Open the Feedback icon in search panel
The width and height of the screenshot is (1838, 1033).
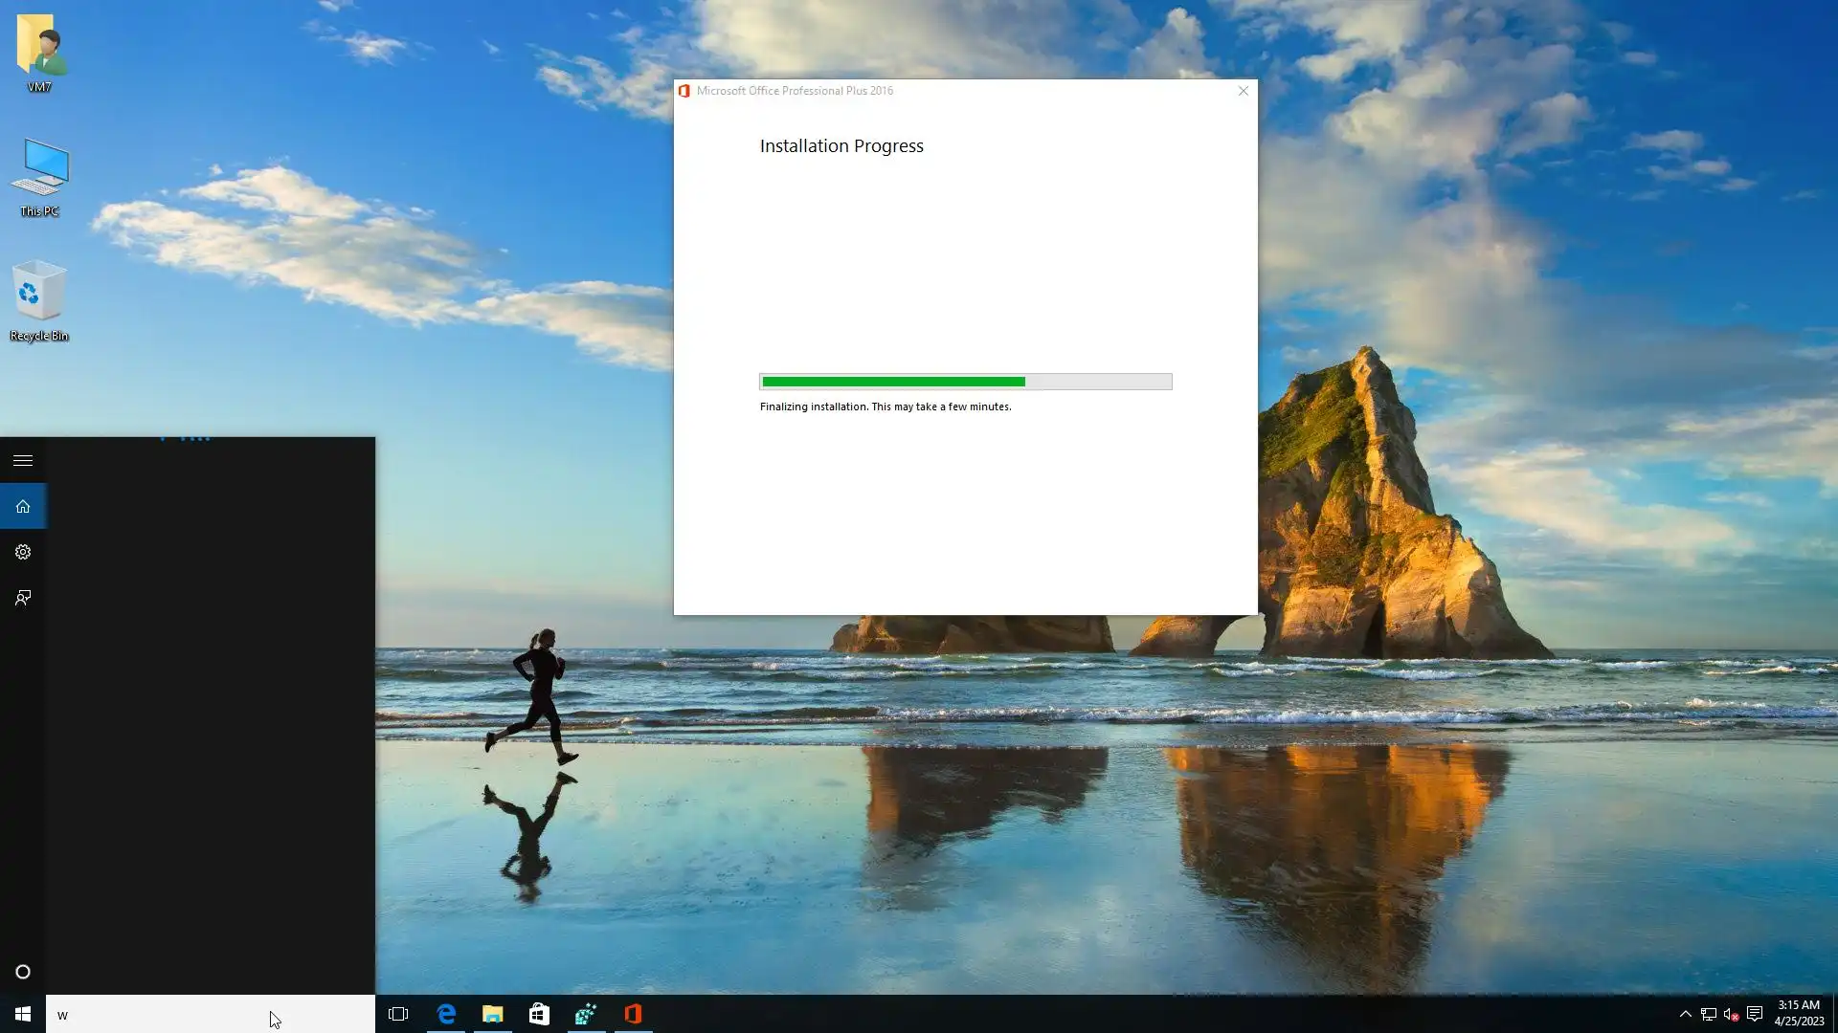pos(23,598)
